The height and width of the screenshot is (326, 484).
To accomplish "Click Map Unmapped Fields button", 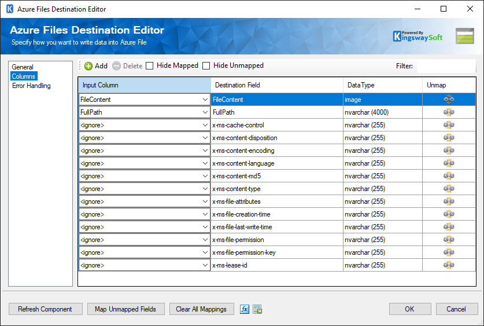I will click(126, 309).
